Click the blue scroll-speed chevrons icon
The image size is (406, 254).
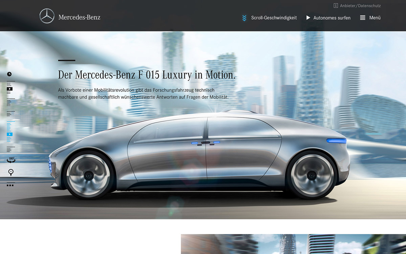coord(244,18)
